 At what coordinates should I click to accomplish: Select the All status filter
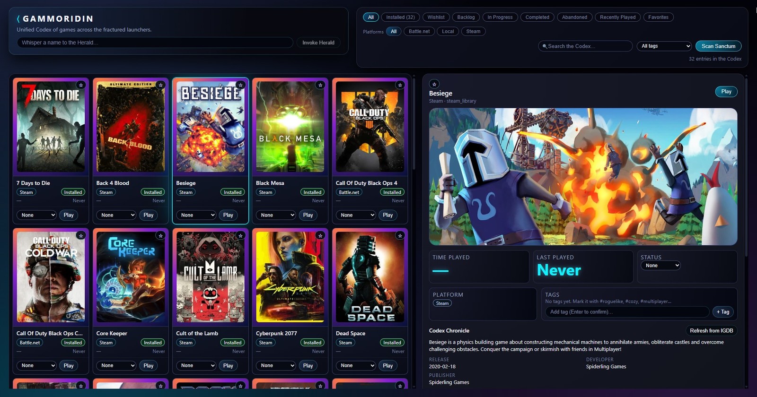coord(371,17)
